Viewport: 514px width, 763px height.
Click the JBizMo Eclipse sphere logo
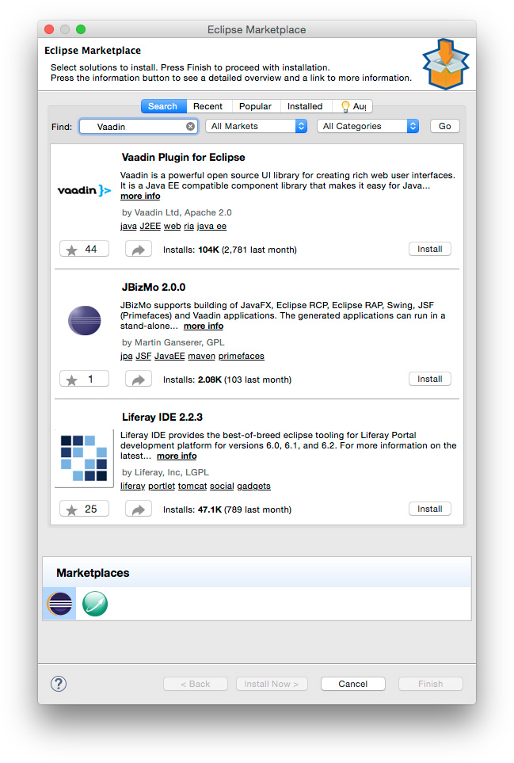[x=84, y=320]
